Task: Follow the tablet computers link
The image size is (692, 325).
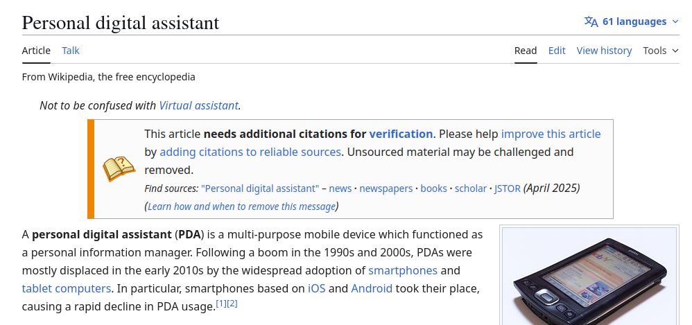Action: pyautogui.click(x=66, y=288)
